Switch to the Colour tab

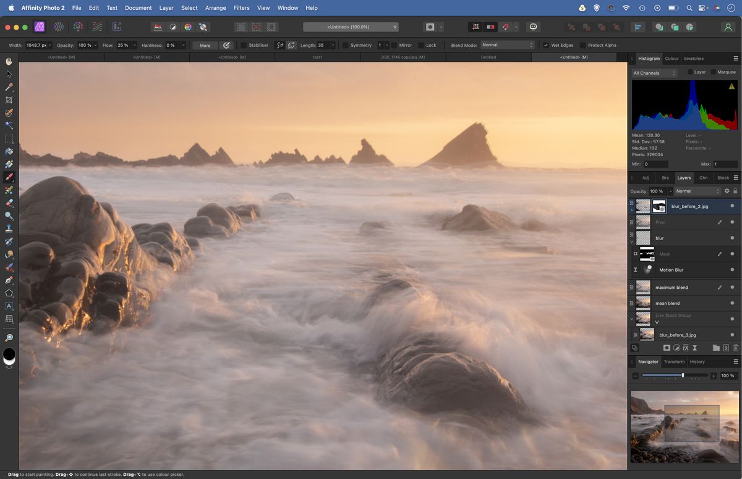(x=672, y=58)
